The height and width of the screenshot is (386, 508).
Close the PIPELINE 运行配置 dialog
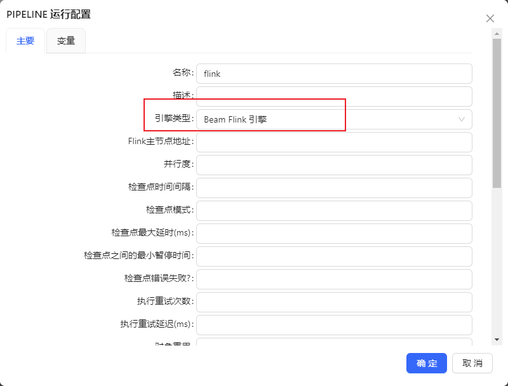point(490,18)
